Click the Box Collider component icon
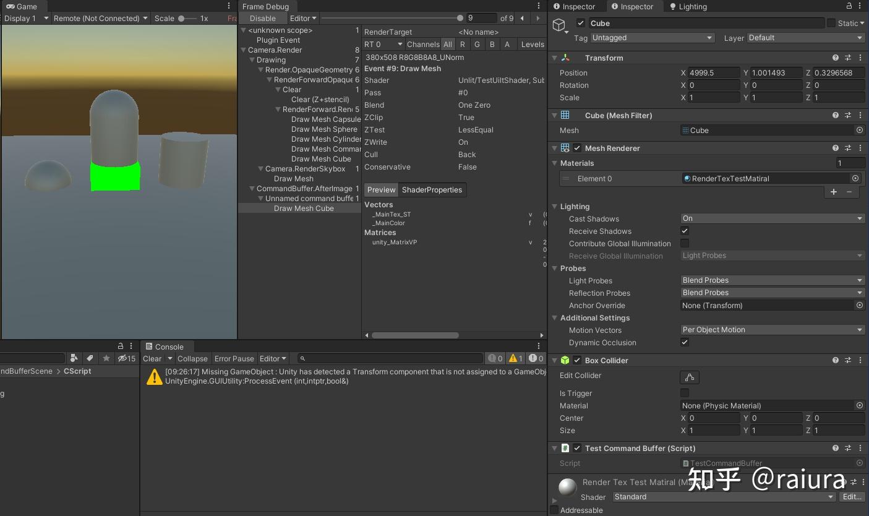The height and width of the screenshot is (516, 869). click(x=565, y=360)
